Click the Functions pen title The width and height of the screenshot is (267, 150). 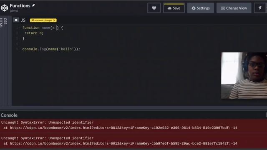pyautogui.click(x=20, y=5)
